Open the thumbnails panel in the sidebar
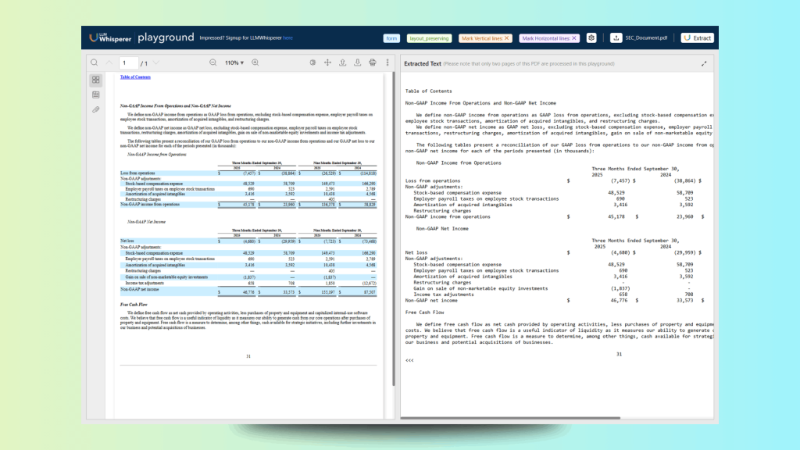 pos(95,80)
